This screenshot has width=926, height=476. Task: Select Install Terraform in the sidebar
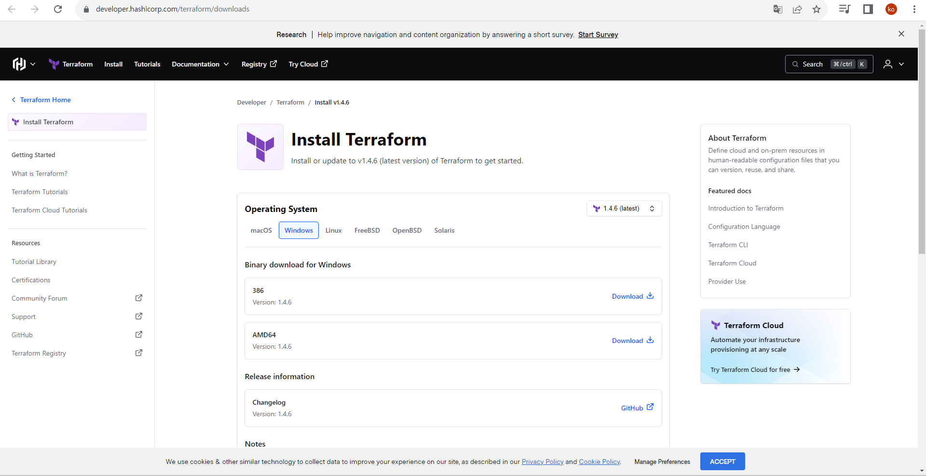[x=77, y=122]
